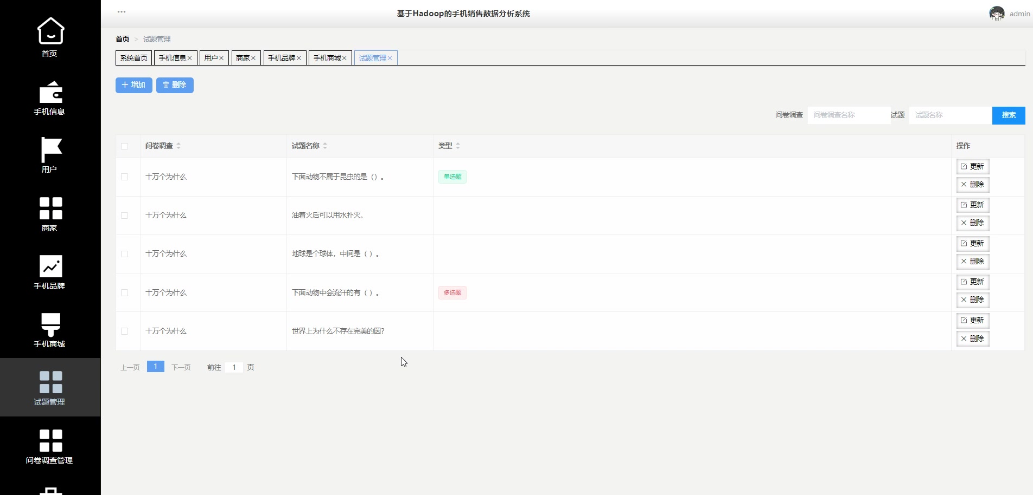Image resolution: width=1033 pixels, height=495 pixels.
Task: Update the row 地球是个球体
Action: (973, 243)
